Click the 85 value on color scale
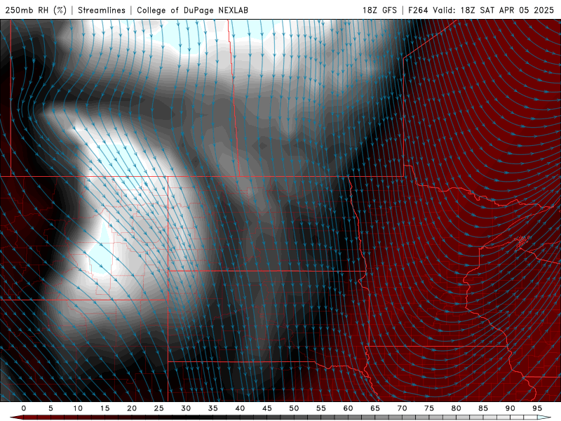 (x=483, y=408)
